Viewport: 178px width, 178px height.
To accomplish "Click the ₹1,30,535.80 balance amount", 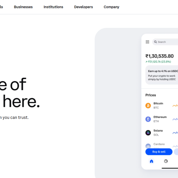I will (159, 56).
